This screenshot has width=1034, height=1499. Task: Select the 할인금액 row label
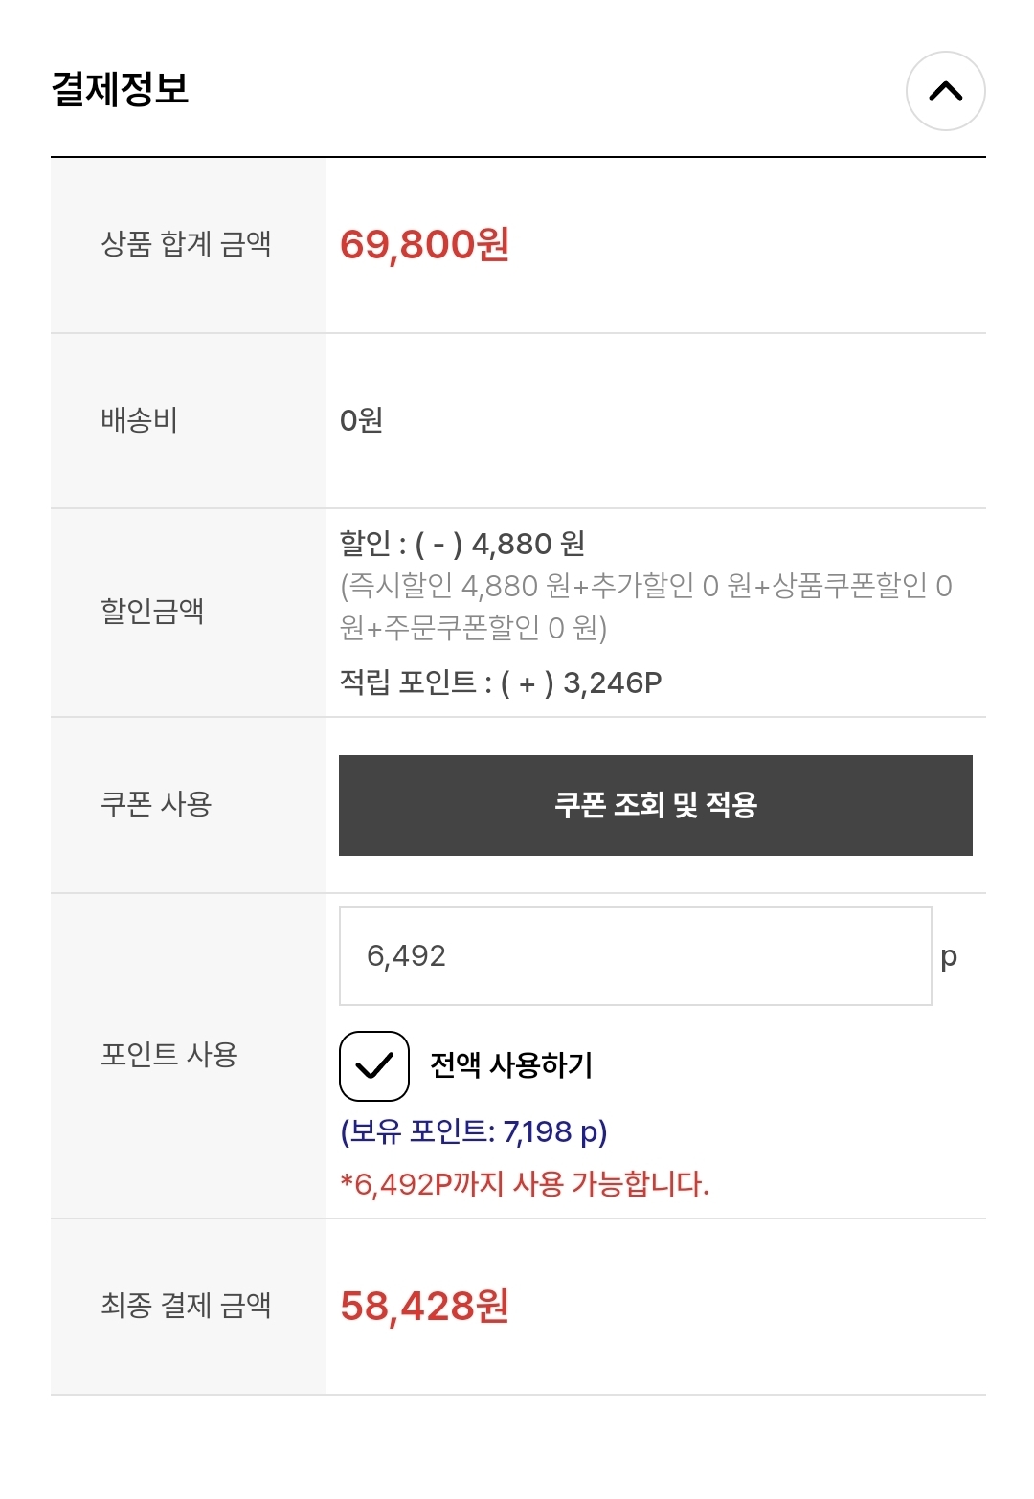point(152,611)
